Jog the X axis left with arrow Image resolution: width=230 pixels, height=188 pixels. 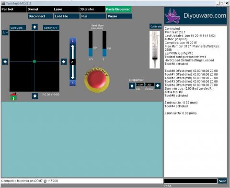(x=5, y=61)
